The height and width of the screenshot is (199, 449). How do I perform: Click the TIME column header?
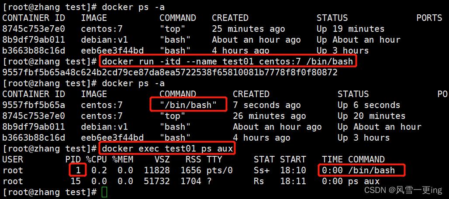(x=332, y=159)
